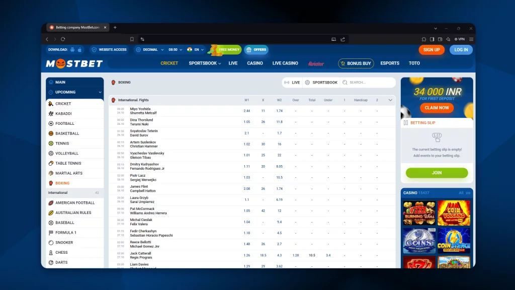515x290 pixels.
Task: Select Basketball sport in sidebar
Action: 75,133
